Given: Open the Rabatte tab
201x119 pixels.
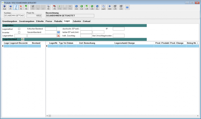Looking at the screenshot, I should click(58, 21).
